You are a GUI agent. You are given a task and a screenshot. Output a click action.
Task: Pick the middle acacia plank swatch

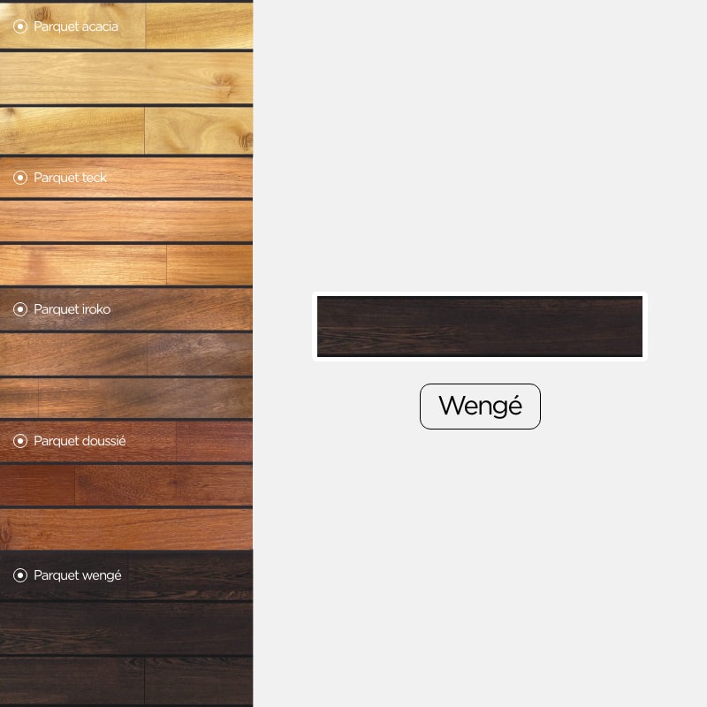pyautogui.click(x=126, y=78)
